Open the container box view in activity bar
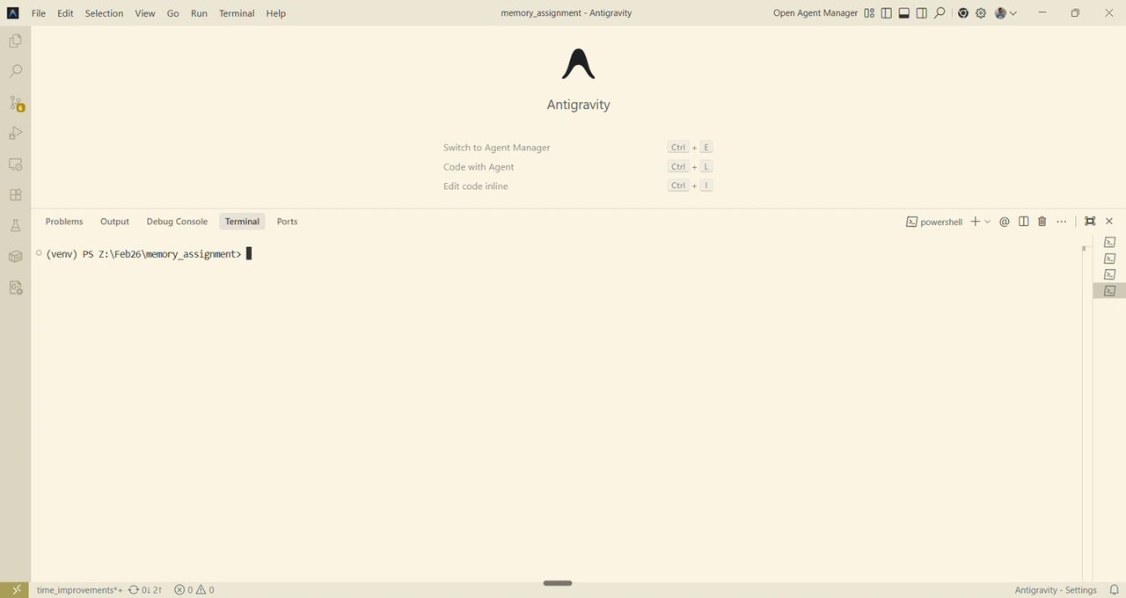The height and width of the screenshot is (598, 1126). pos(15,257)
